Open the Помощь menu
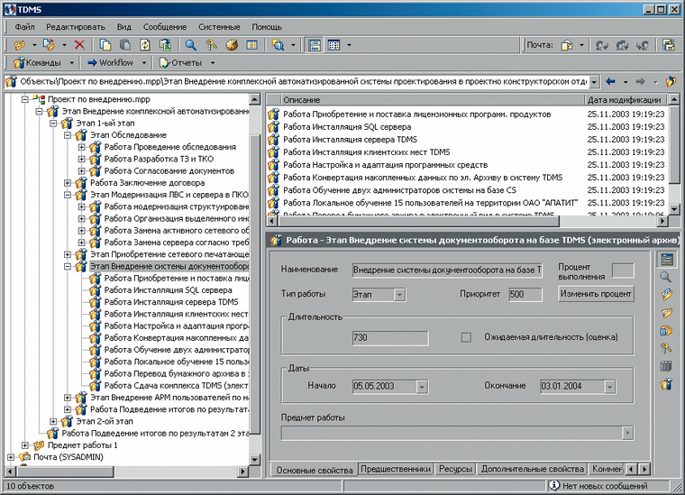 pos(267,27)
